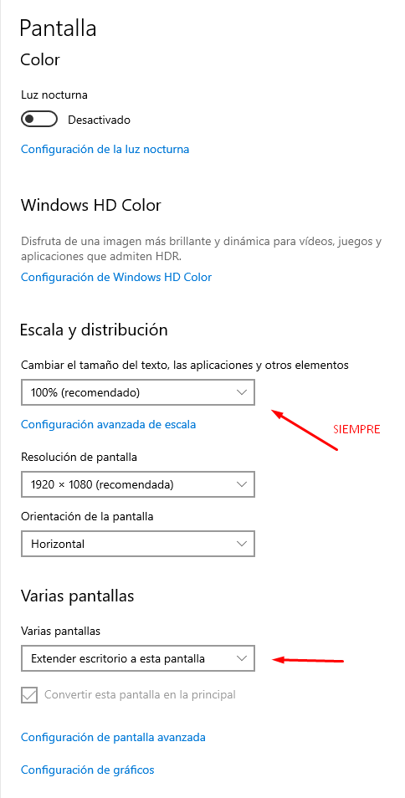
Task: Open Configuración de pantalla avanzada link
Action: click(113, 737)
